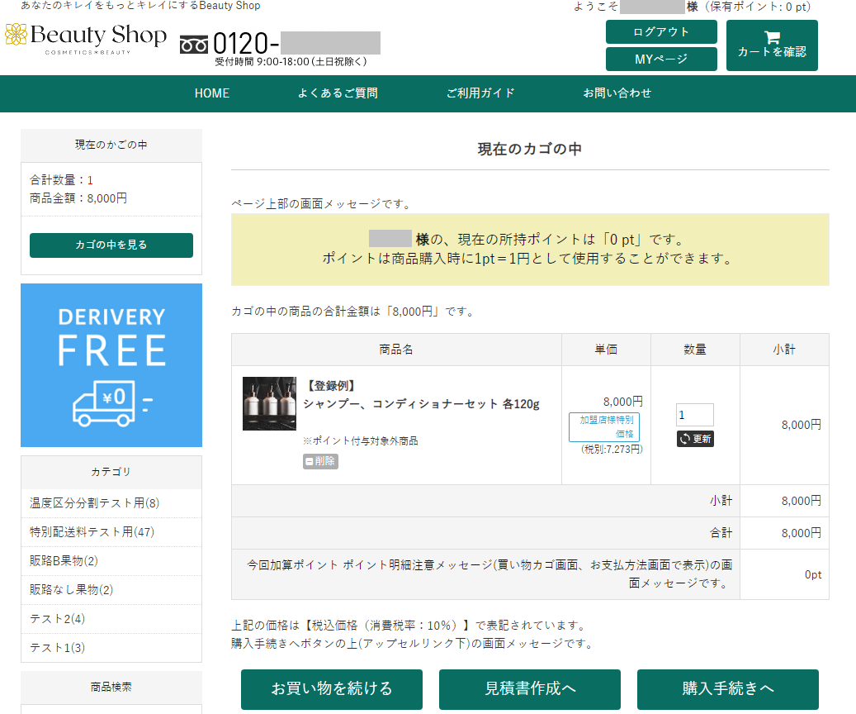Click the 商品検索 sidebar heading
856x714 pixels.
111,688
